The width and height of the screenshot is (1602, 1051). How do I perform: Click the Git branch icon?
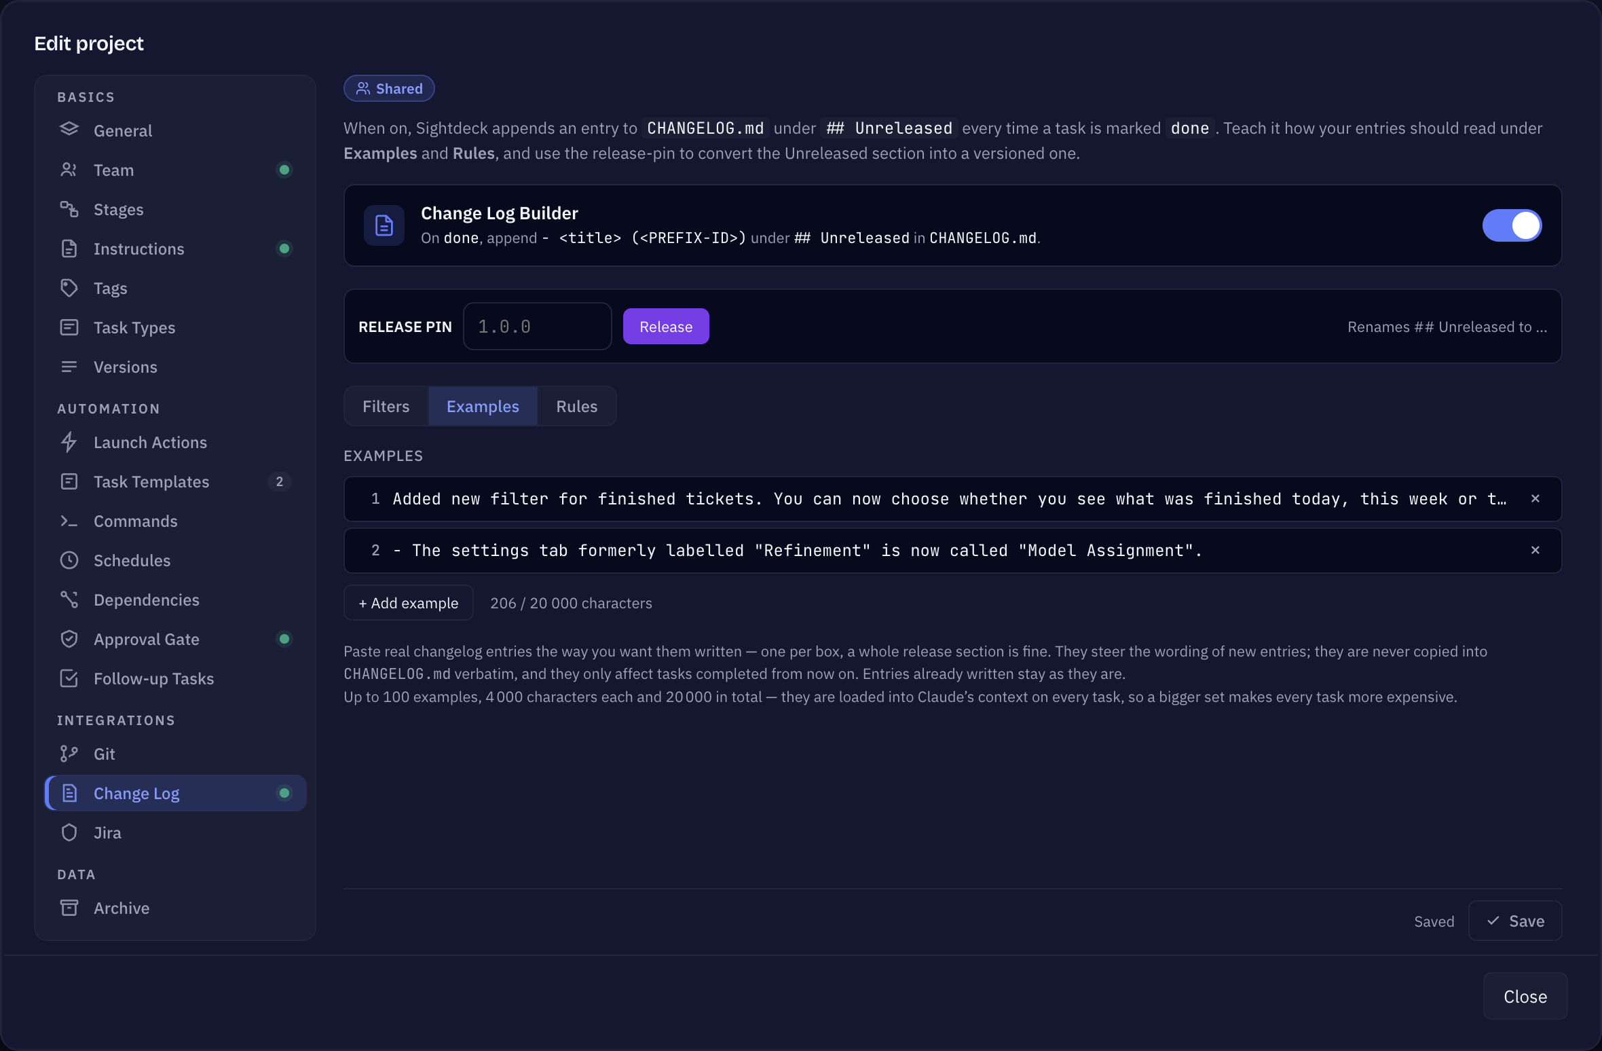click(x=69, y=754)
